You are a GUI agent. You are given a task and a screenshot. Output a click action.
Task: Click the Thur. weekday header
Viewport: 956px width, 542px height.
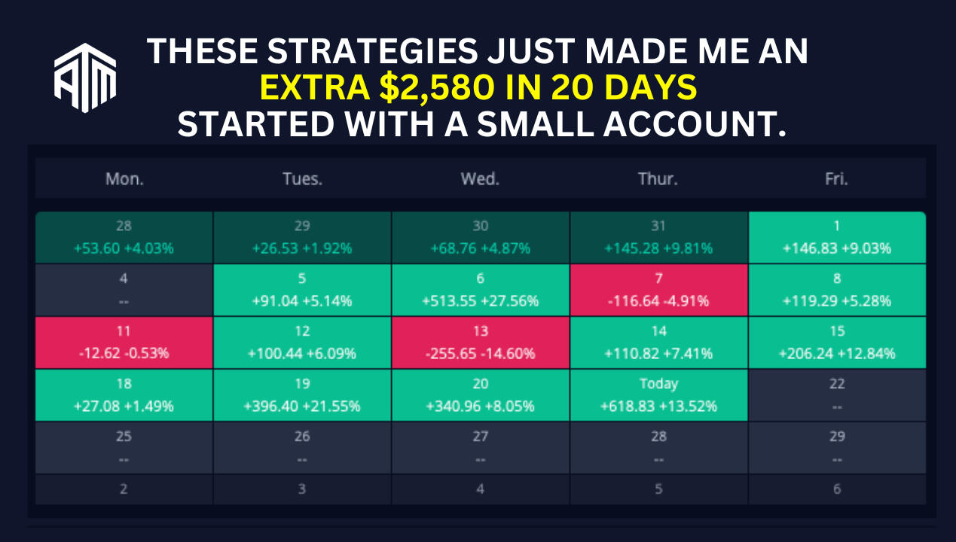pos(658,179)
